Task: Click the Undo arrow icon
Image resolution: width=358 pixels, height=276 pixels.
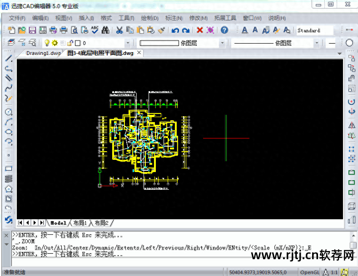Action: (x=175, y=30)
